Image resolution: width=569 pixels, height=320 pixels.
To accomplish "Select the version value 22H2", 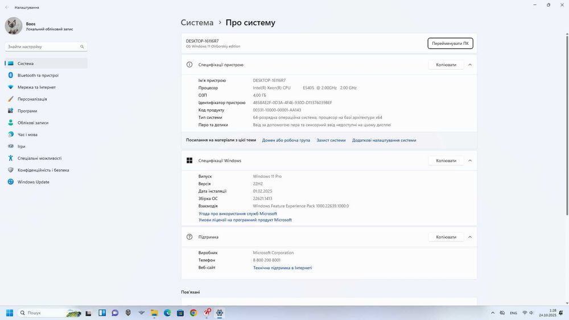I will [258, 184].
